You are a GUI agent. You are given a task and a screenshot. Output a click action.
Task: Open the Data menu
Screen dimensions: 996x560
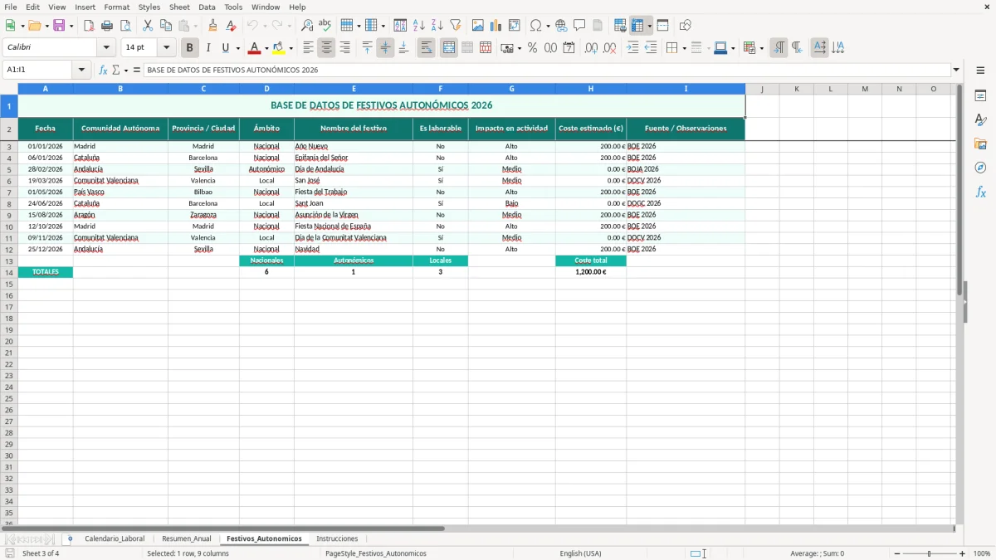tap(207, 7)
